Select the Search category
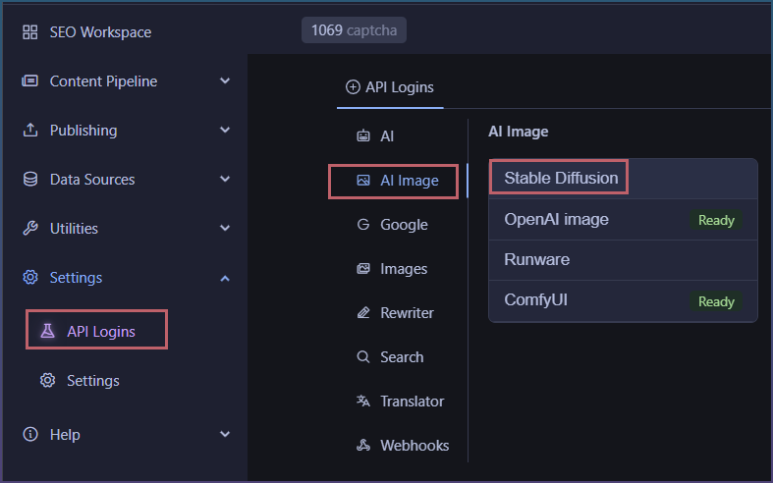773x483 pixels. (x=402, y=357)
